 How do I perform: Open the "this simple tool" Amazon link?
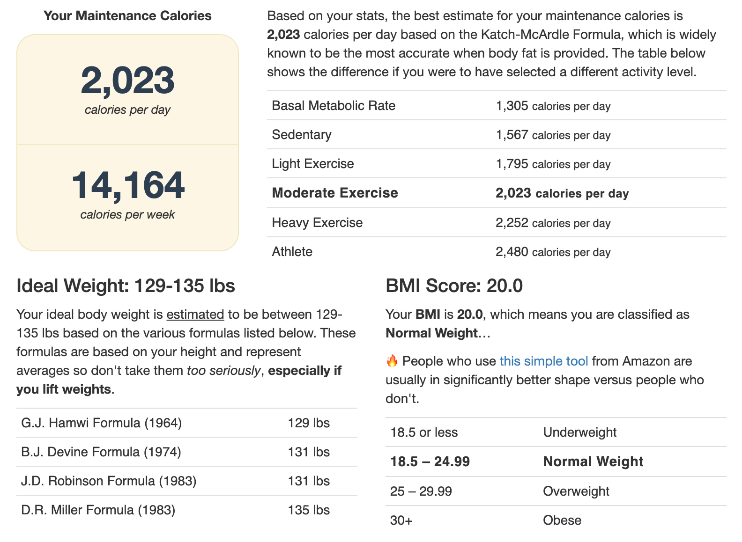543,361
